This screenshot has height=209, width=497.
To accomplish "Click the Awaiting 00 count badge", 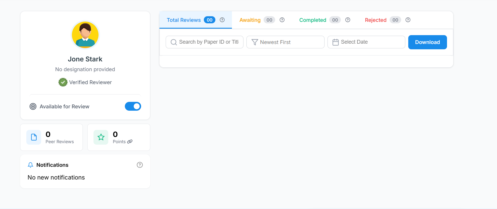I will click(x=269, y=20).
